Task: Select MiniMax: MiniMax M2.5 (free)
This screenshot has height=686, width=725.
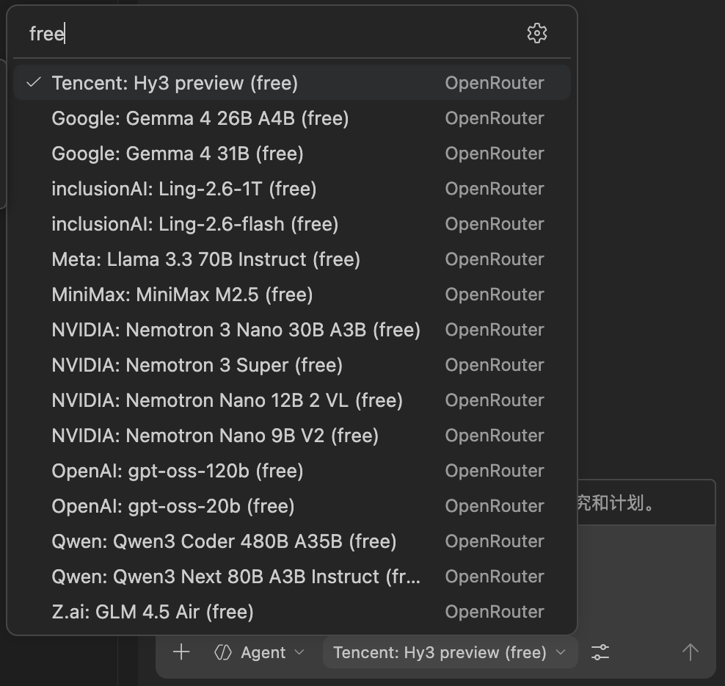Action: pyautogui.click(x=182, y=295)
